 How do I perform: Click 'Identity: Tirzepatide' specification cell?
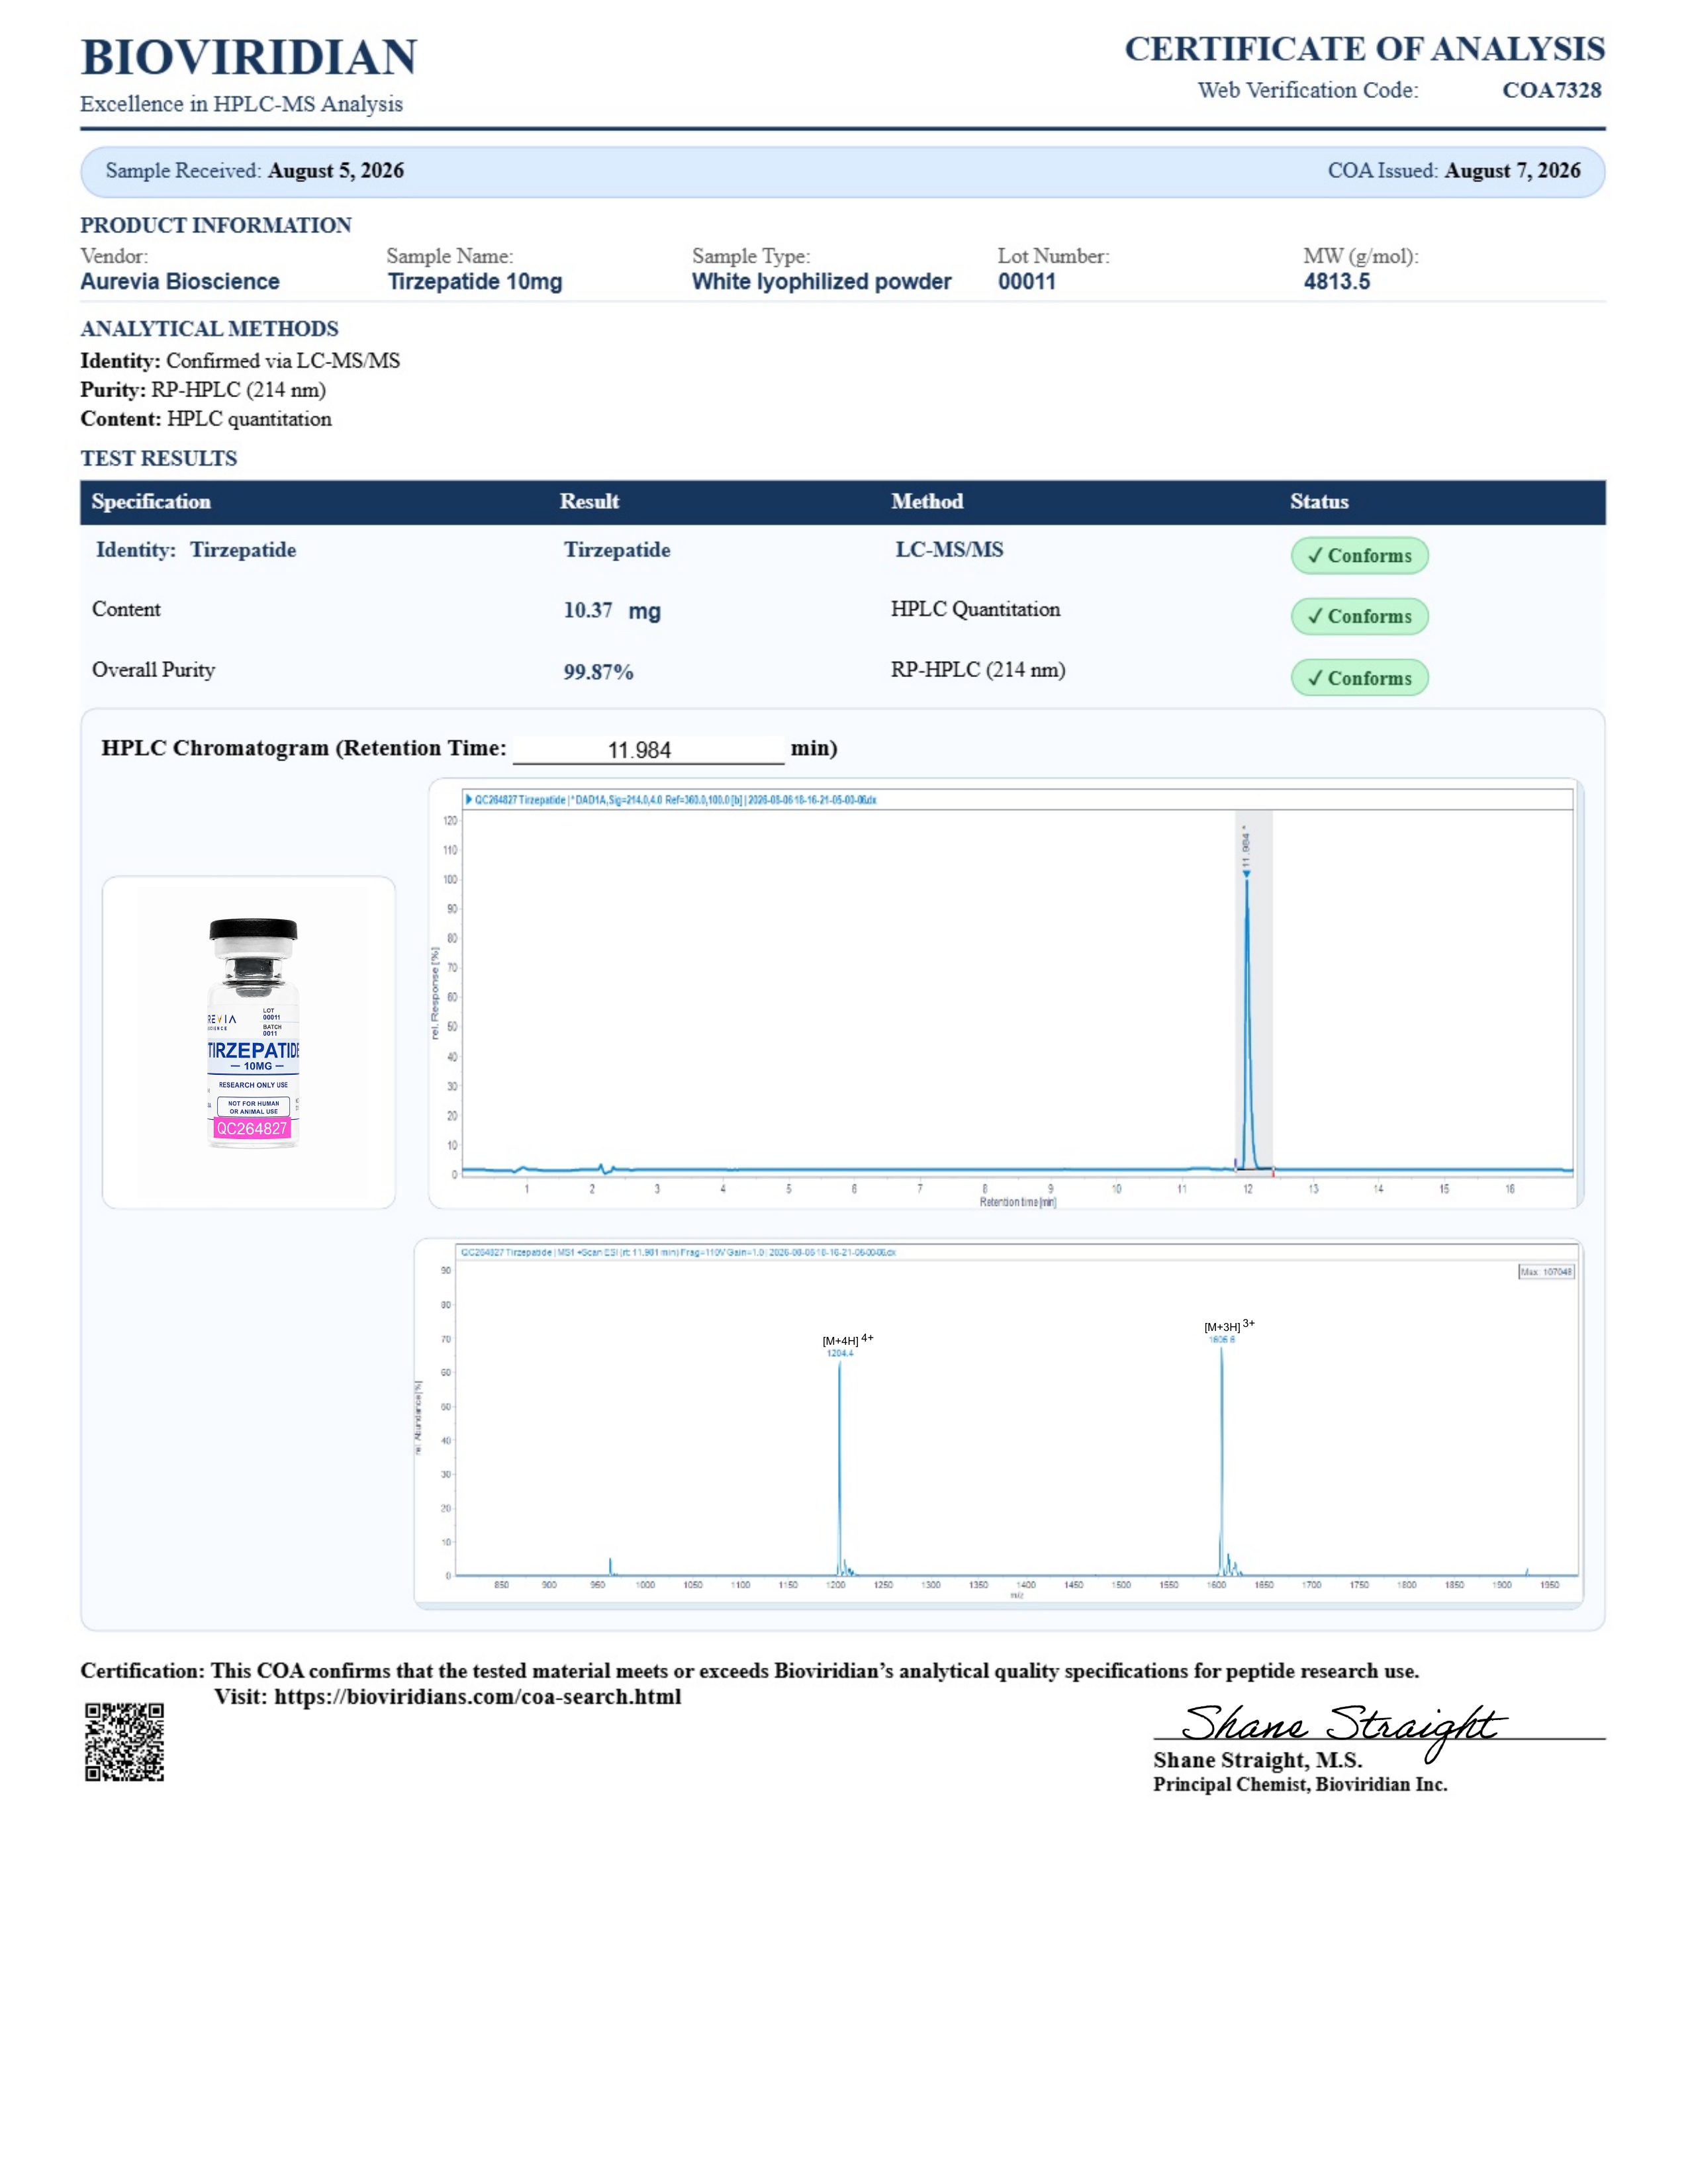pos(196,550)
